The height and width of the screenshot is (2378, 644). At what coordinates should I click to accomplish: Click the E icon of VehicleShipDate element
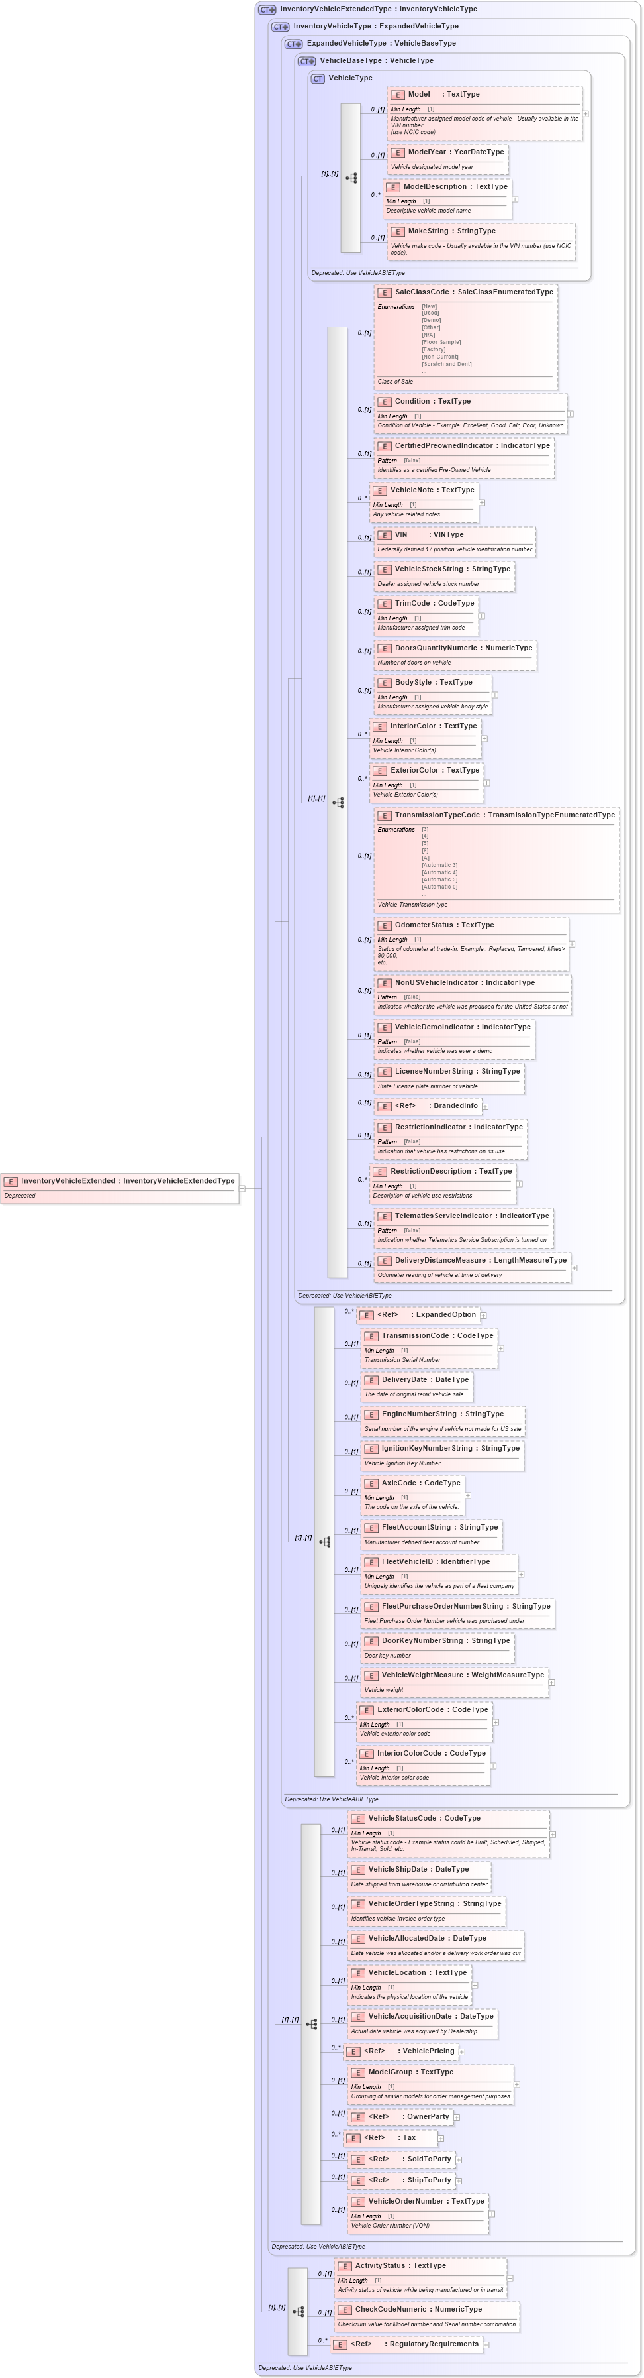358,1870
